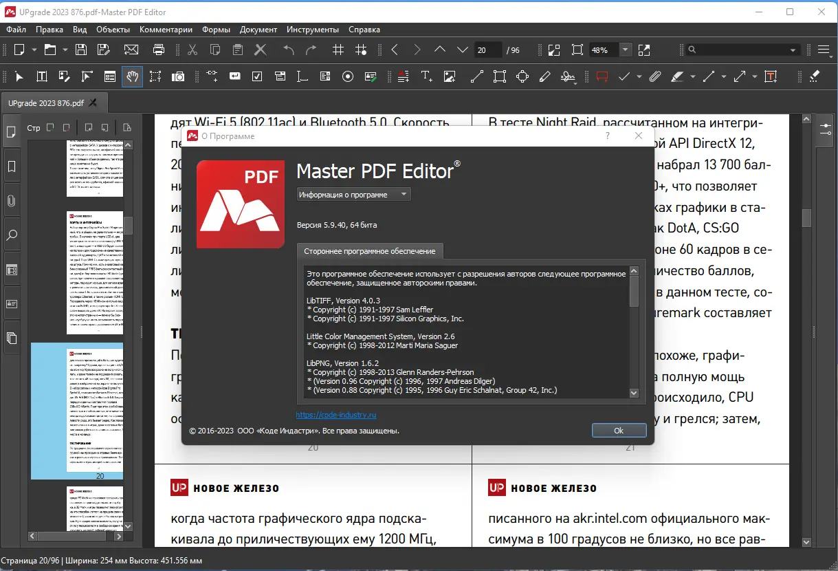The height and width of the screenshot is (571, 838).
Task: Expand the search box dropdown arrow
Action: pos(793,50)
